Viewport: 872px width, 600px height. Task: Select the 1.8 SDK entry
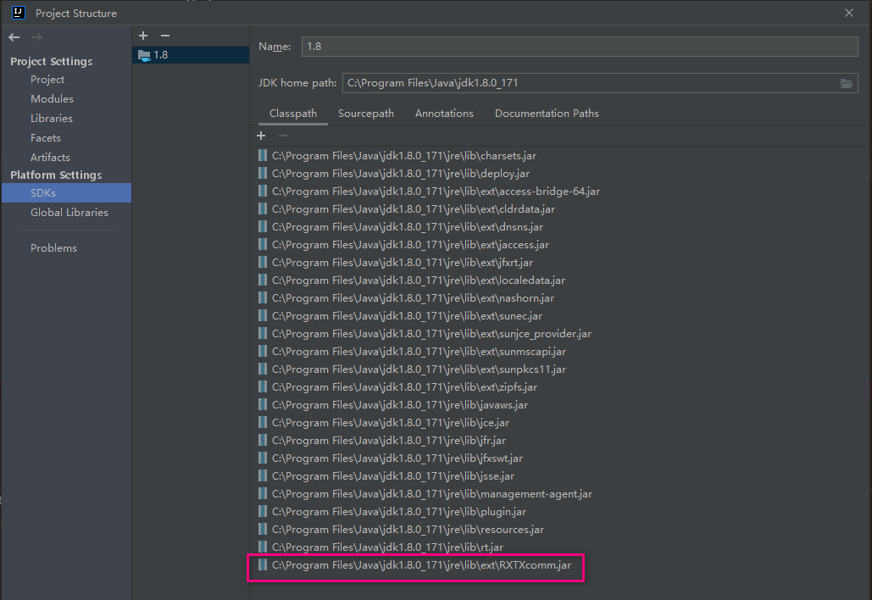pos(191,55)
